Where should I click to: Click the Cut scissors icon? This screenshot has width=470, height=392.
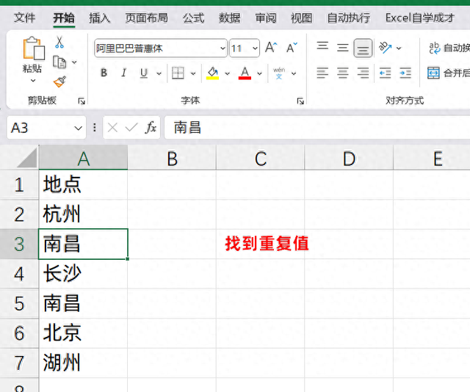[59, 43]
